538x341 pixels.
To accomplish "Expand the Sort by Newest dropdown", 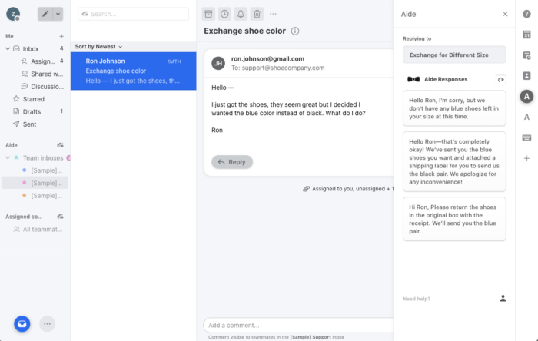I will (x=98, y=47).
